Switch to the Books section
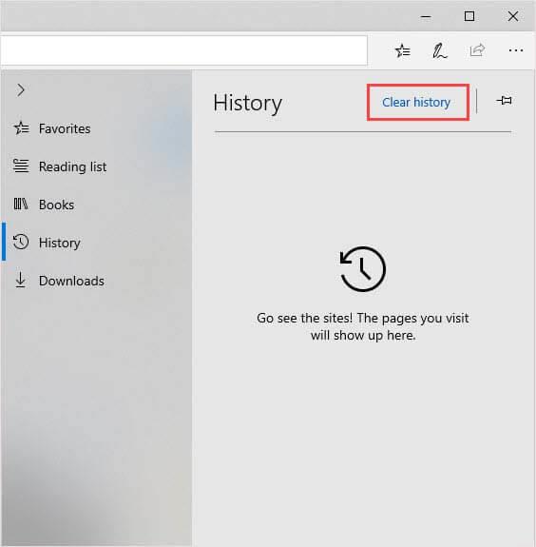The width and height of the screenshot is (536, 547). 56,205
